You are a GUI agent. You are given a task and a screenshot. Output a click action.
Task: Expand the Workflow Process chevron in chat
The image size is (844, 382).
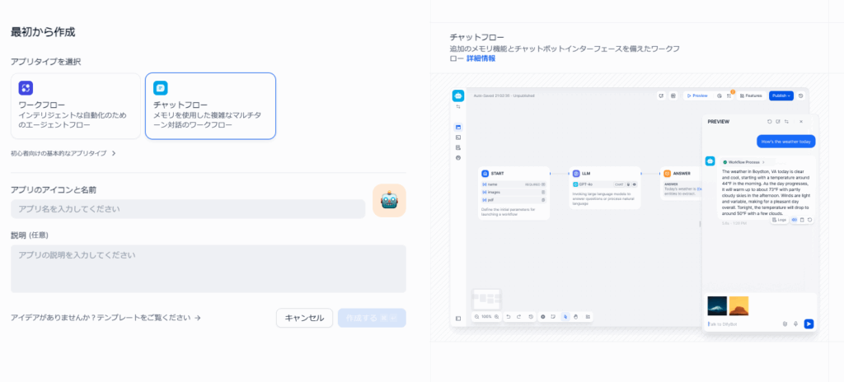[x=763, y=162]
